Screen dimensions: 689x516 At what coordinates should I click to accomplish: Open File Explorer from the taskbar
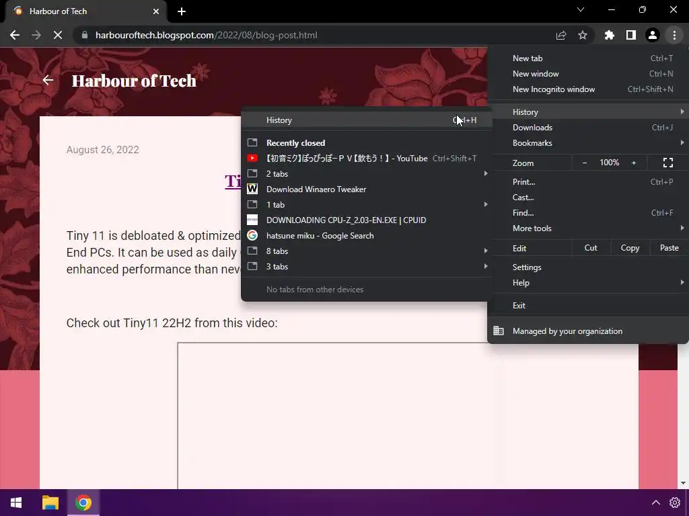(50, 503)
